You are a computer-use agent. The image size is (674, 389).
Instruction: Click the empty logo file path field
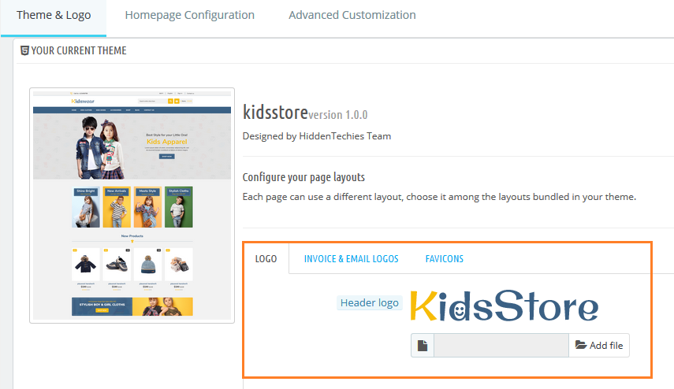[501, 346]
